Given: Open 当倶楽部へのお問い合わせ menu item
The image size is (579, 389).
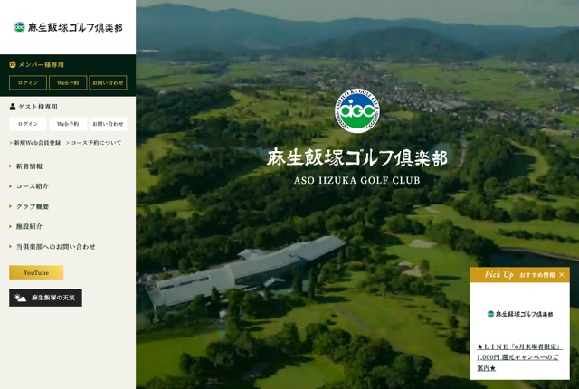Looking at the screenshot, I should click(56, 247).
